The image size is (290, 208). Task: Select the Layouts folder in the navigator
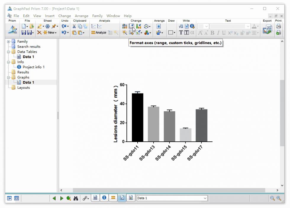coord(23,88)
